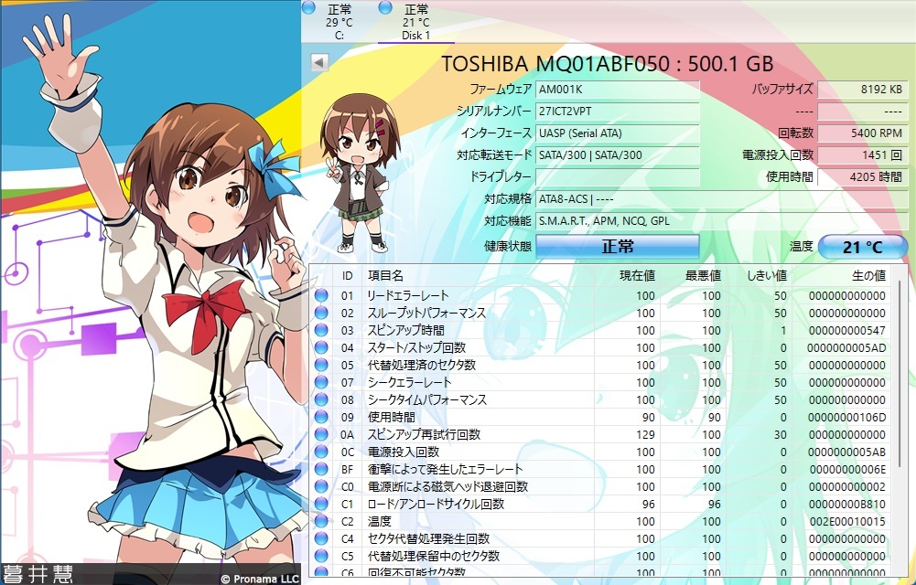The height and width of the screenshot is (585, 916).
Task: Click raw value 002E00010015
Action: 847,521
